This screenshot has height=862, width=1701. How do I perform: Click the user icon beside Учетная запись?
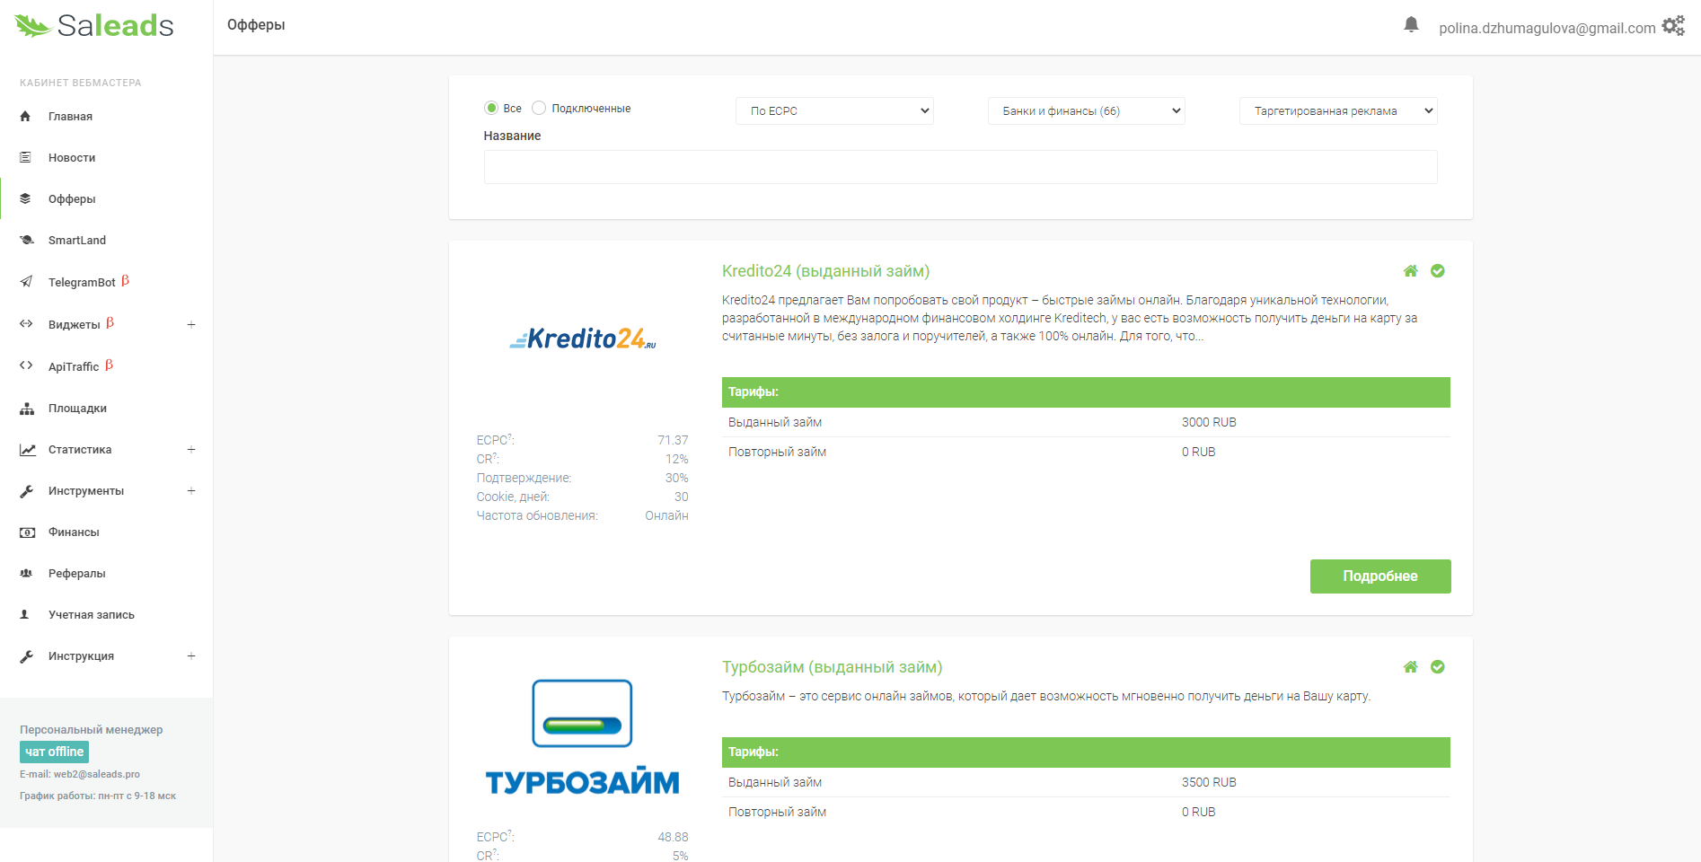pyautogui.click(x=25, y=614)
